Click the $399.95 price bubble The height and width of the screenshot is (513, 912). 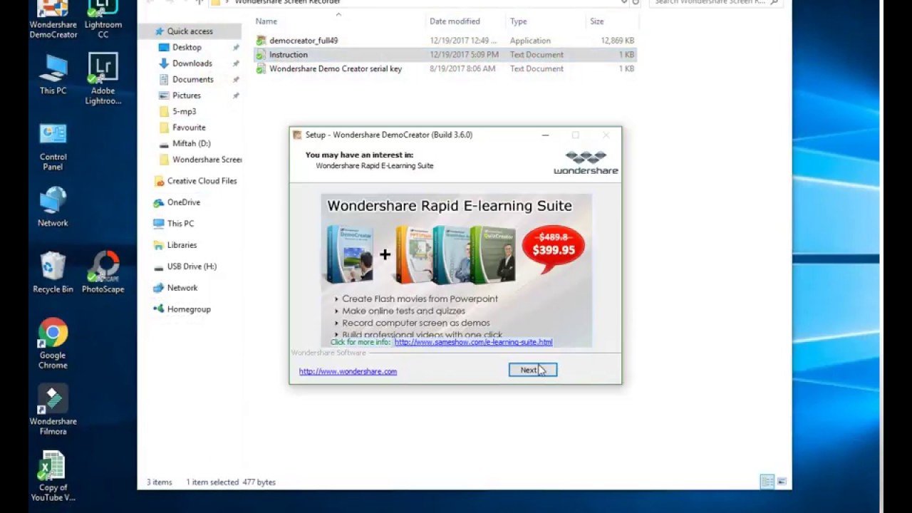coord(553,249)
